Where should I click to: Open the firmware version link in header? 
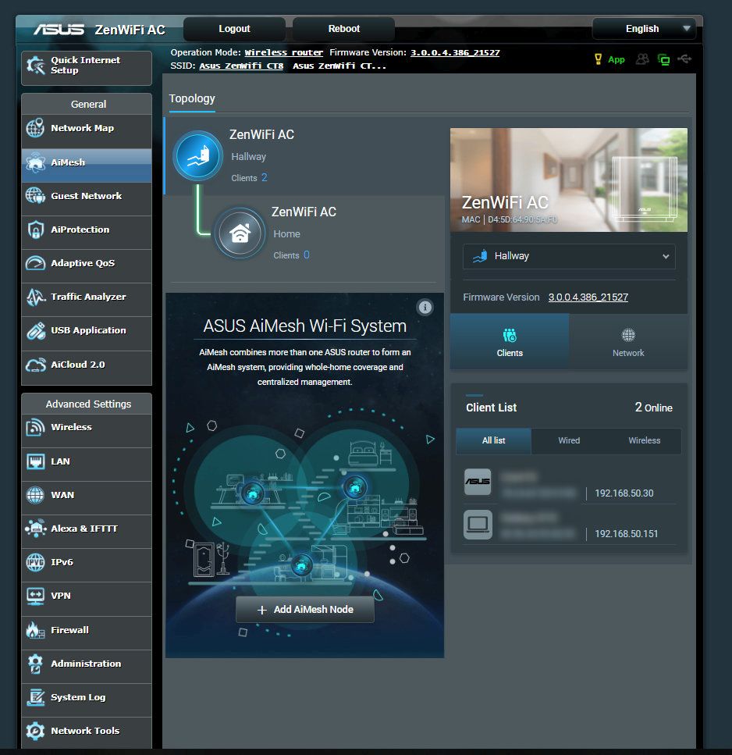(x=455, y=52)
